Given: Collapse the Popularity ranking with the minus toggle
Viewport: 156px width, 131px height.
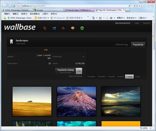Looking at the screenshot, I should pos(79,71).
